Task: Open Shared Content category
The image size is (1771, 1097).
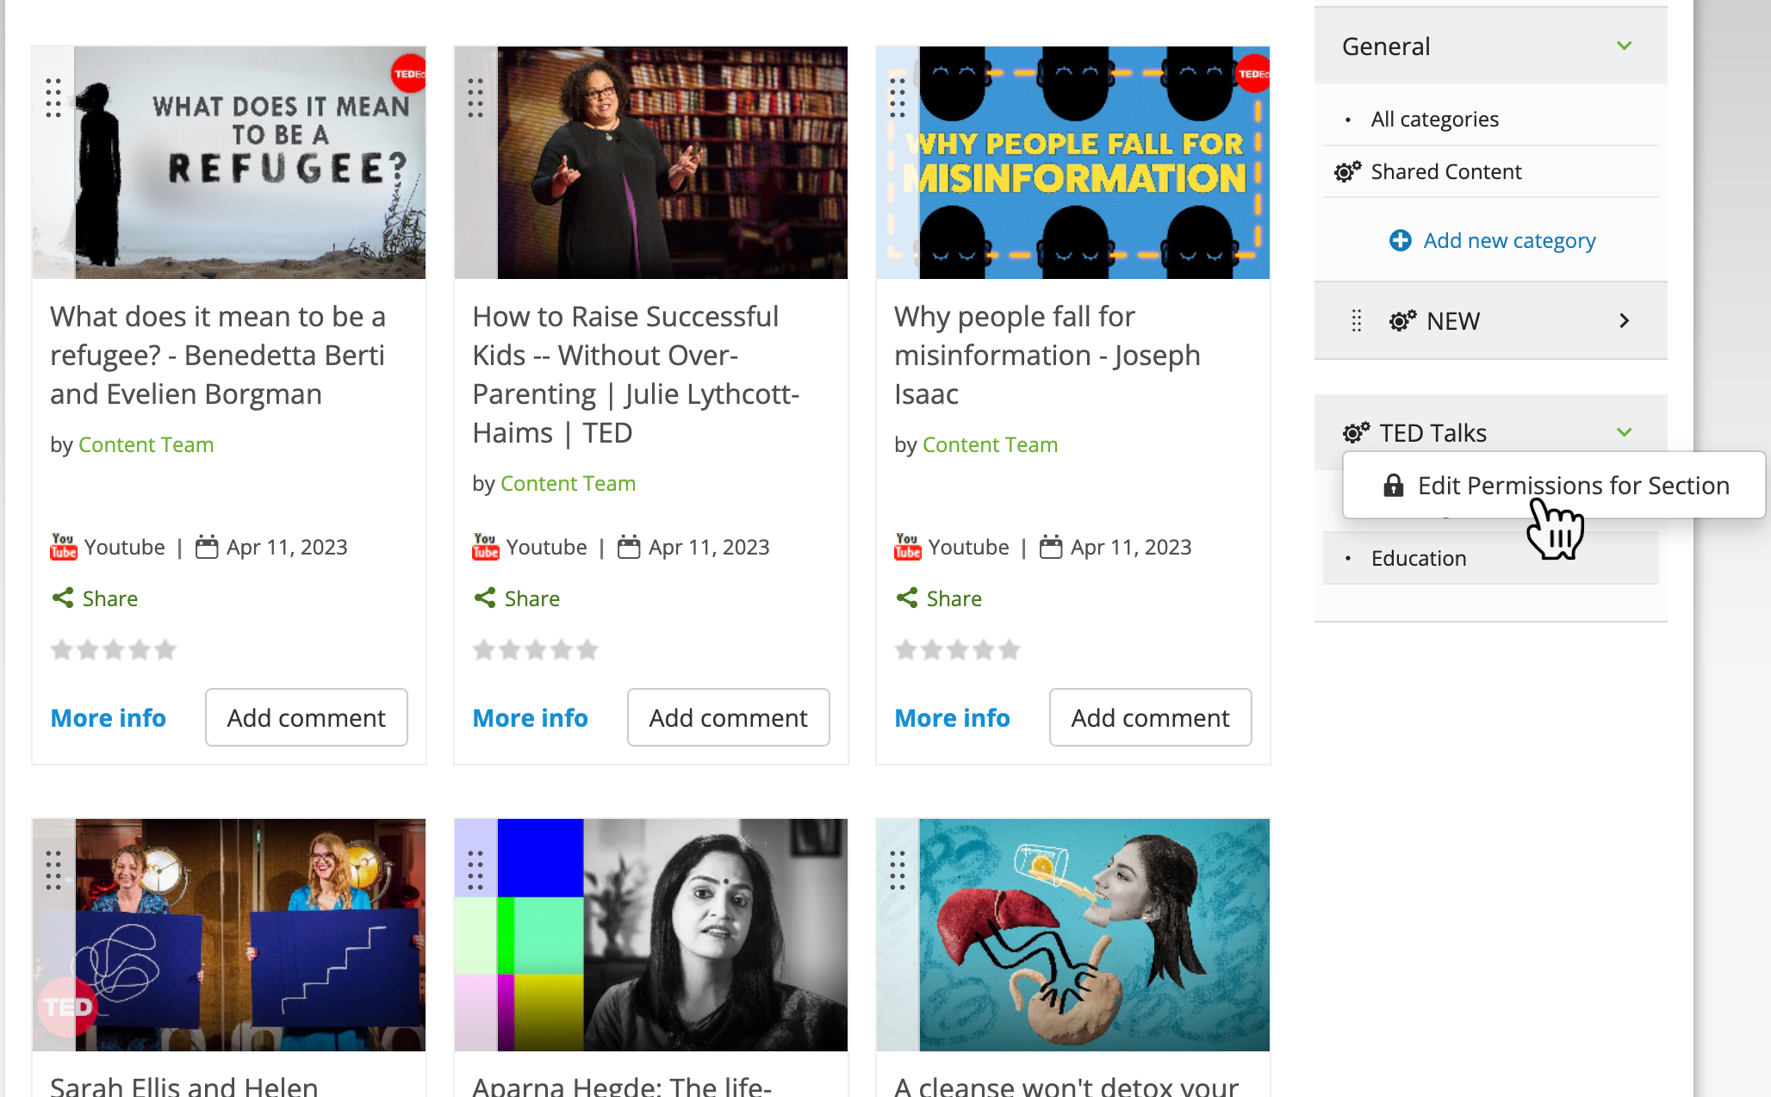Action: [1446, 171]
